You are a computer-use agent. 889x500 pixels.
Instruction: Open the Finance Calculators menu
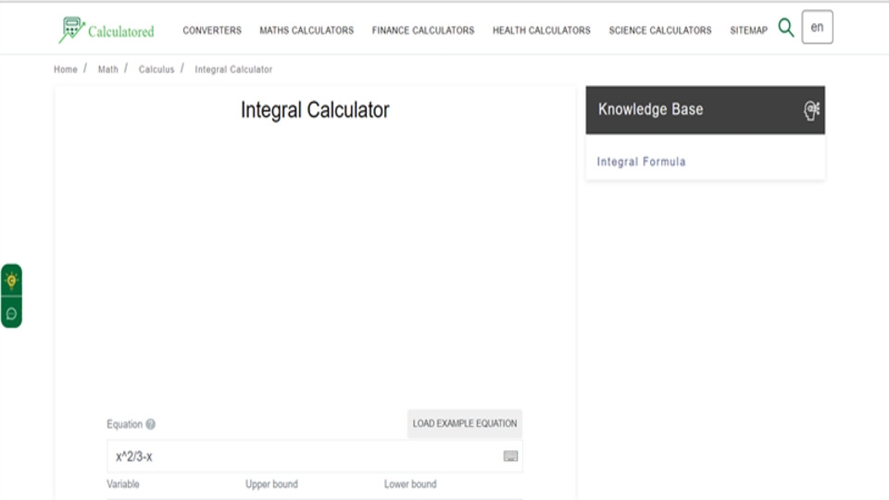pyautogui.click(x=423, y=30)
